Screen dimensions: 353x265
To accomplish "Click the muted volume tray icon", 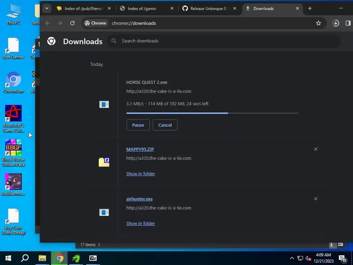I will tap(309, 258).
